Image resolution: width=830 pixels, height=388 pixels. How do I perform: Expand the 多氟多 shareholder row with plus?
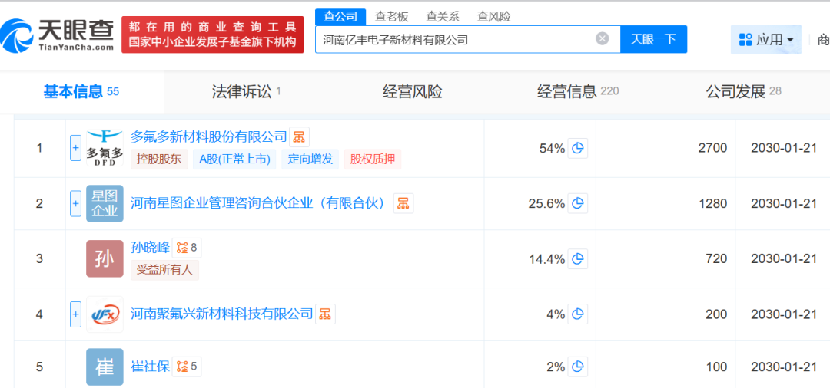75,148
